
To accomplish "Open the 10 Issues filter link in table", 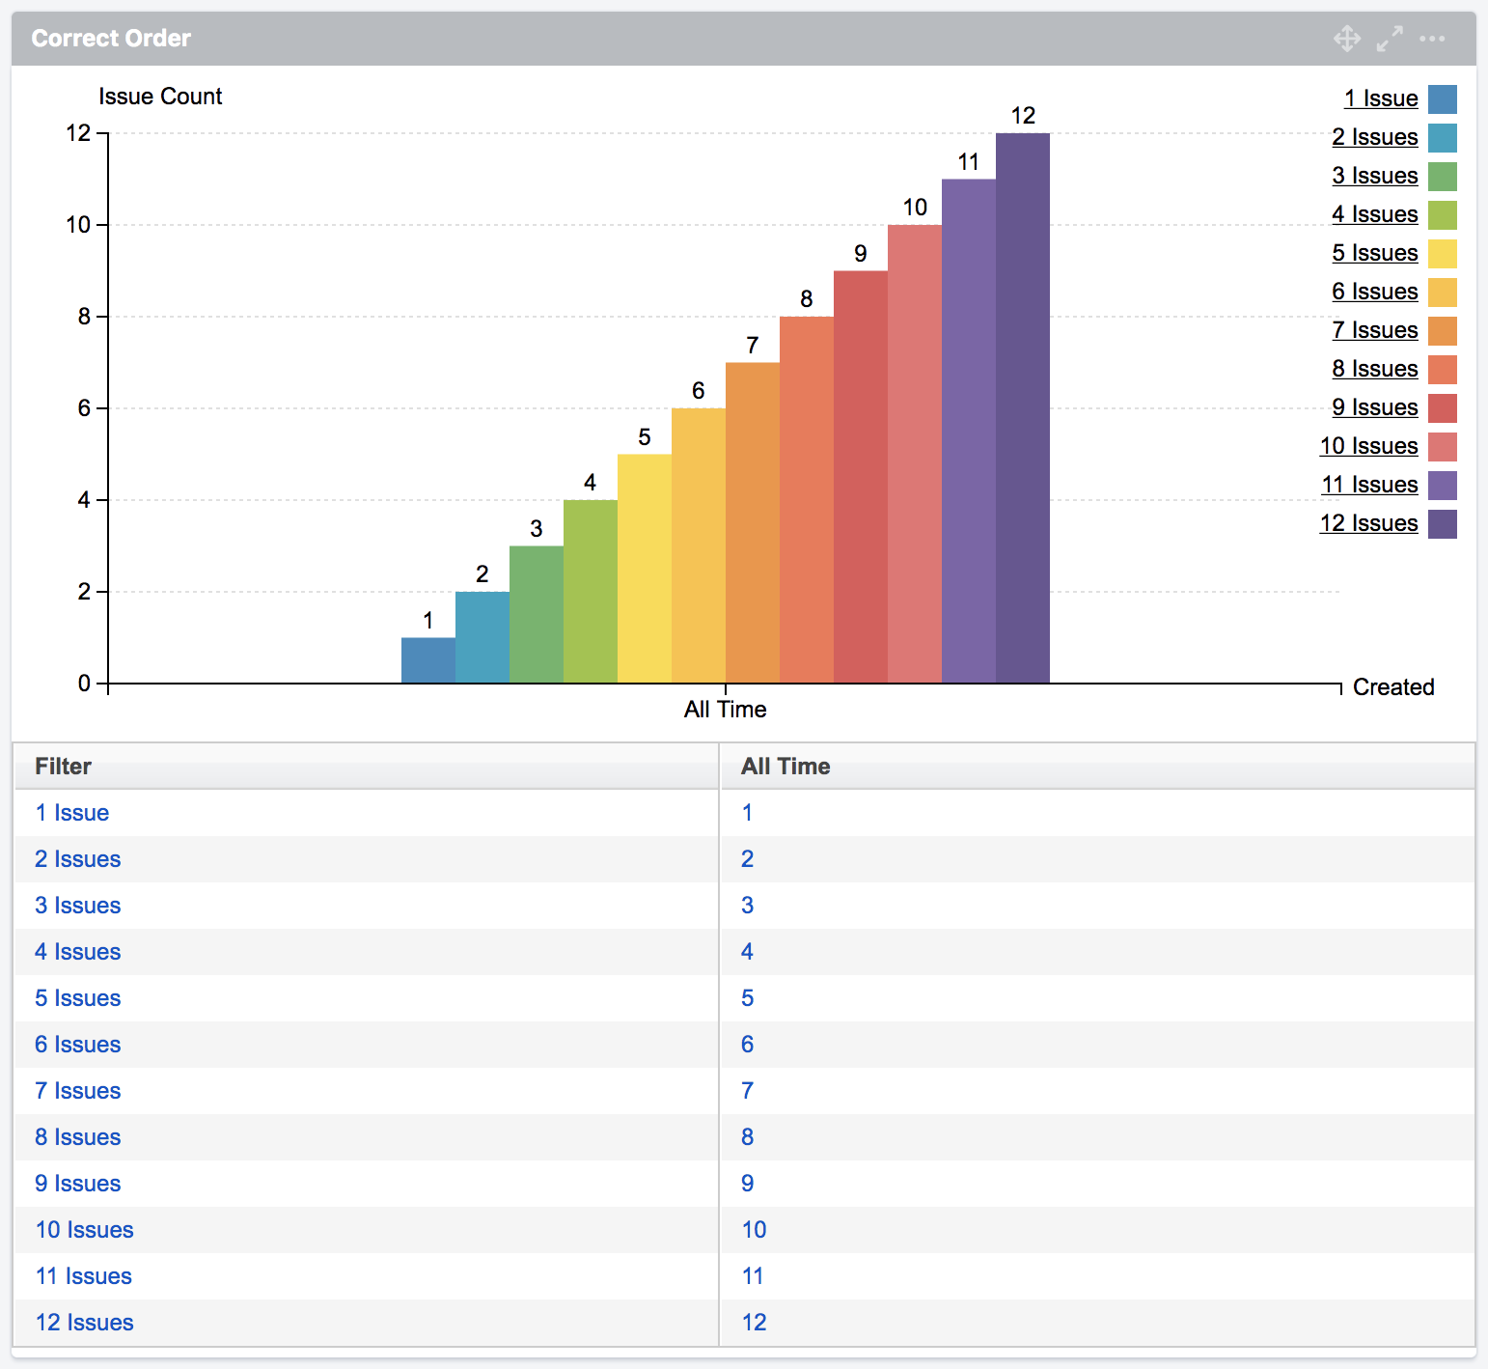I will coord(83,1229).
